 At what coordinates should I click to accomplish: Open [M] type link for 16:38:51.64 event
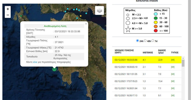click(x=173, y=88)
